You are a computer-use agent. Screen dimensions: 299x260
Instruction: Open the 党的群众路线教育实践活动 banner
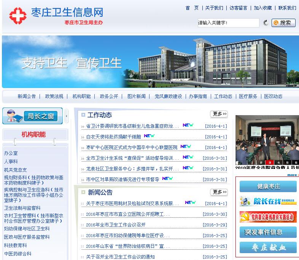[x=268, y=217]
